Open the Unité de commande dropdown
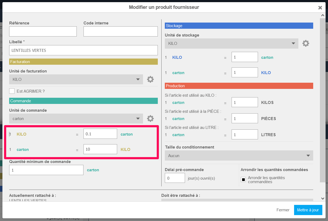Image resolution: width=328 pixels, height=221 pixels. (x=76, y=119)
